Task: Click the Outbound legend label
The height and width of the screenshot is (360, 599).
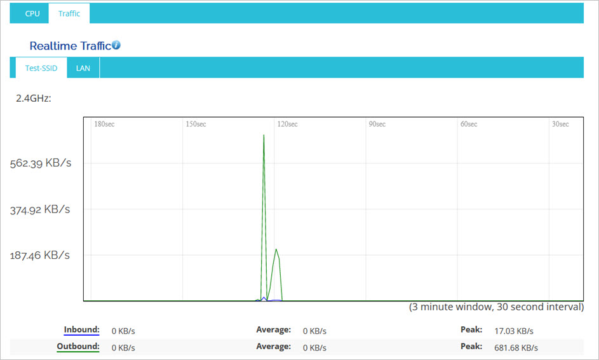Action: [78, 347]
